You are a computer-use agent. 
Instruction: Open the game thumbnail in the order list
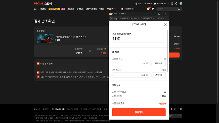[x=45, y=39]
